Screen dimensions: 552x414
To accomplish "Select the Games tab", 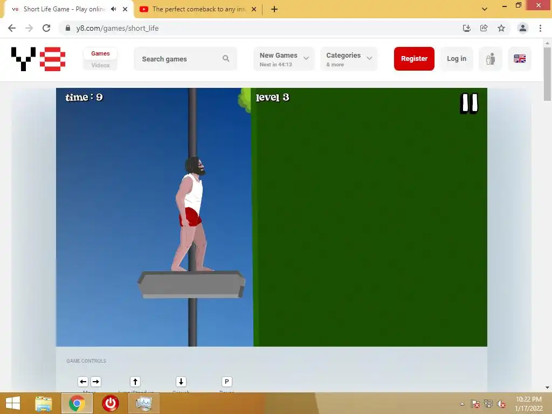I will click(100, 53).
